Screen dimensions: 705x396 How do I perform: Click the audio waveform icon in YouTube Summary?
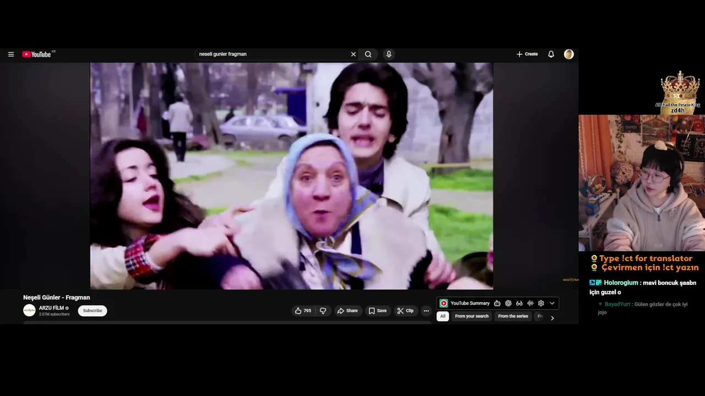[530, 303]
